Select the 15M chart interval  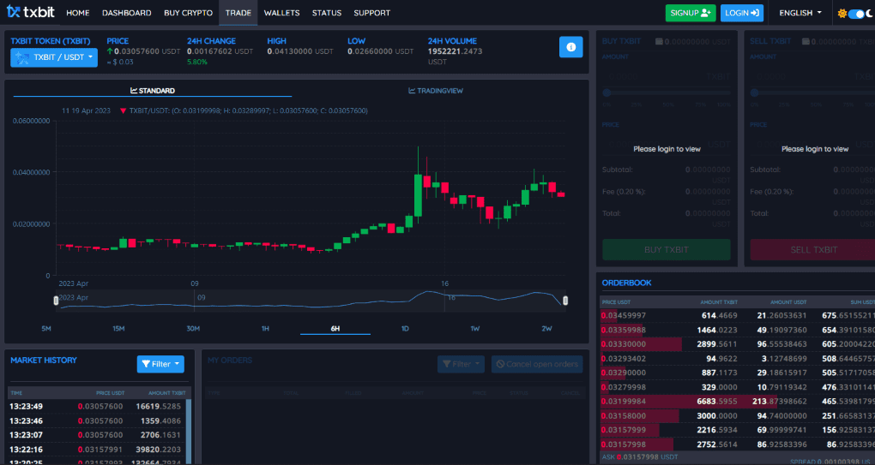click(118, 329)
